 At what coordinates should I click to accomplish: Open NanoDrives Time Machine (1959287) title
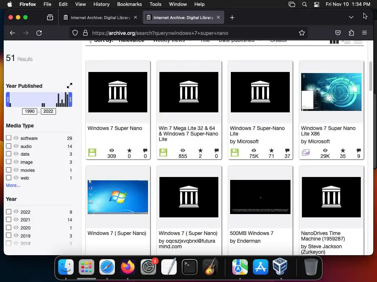[323, 236]
